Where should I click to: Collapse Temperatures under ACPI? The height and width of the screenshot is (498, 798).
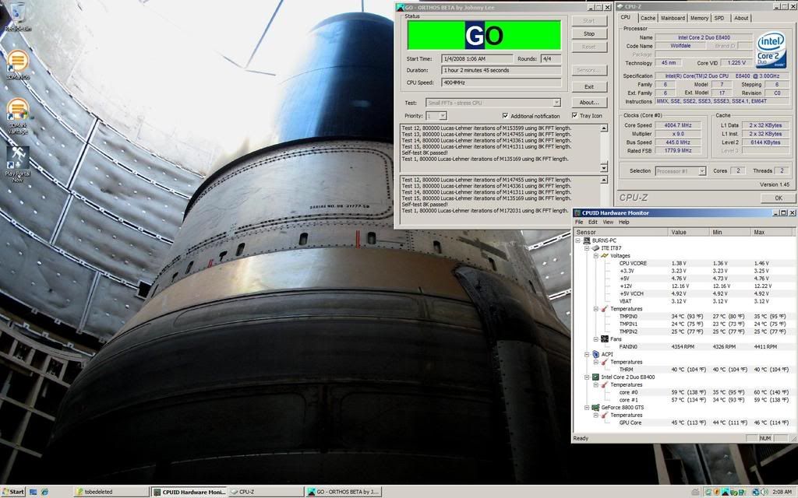click(596, 362)
